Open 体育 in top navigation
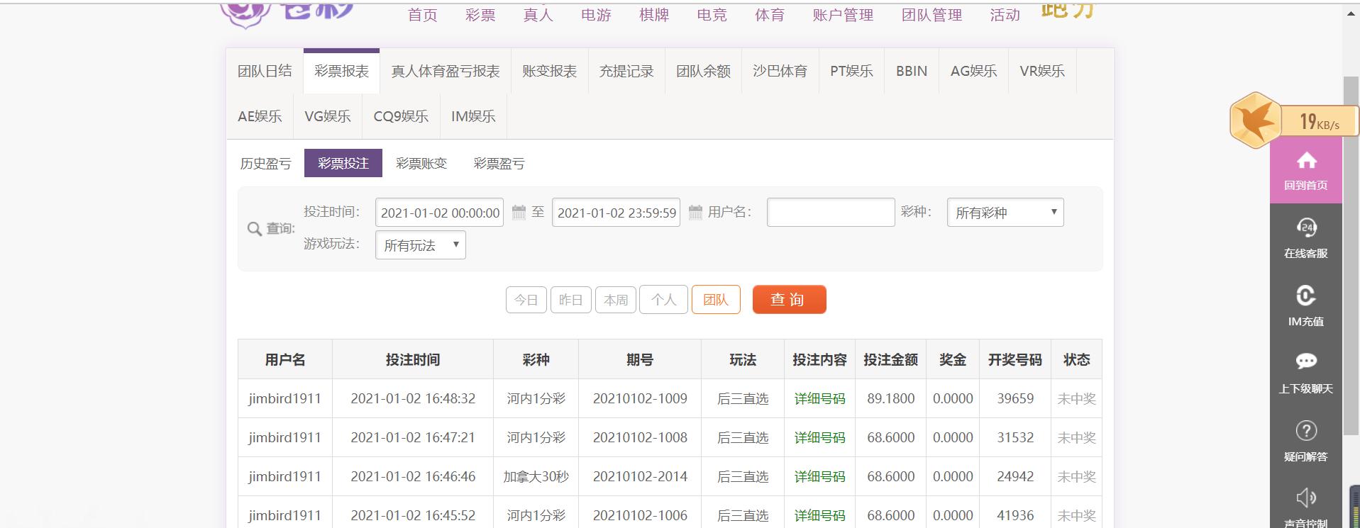Image resolution: width=1360 pixels, height=528 pixels. click(x=770, y=15)
